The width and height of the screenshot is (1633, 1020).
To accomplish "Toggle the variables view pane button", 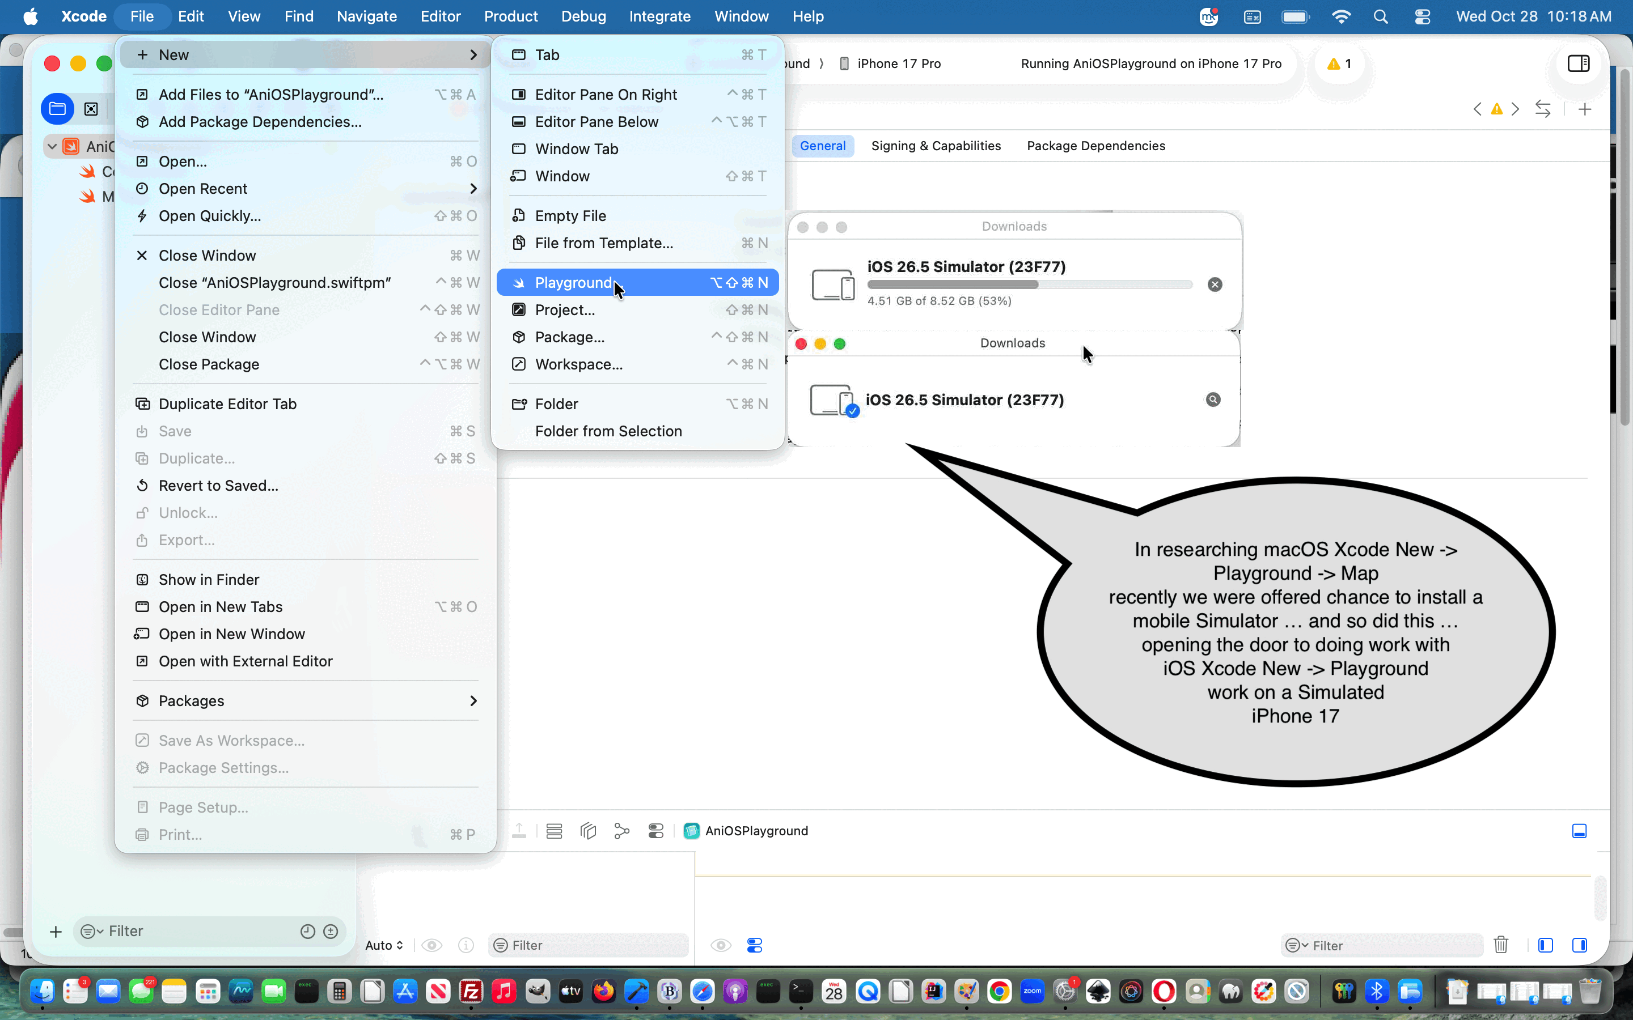I will (x=1545, y=945).
